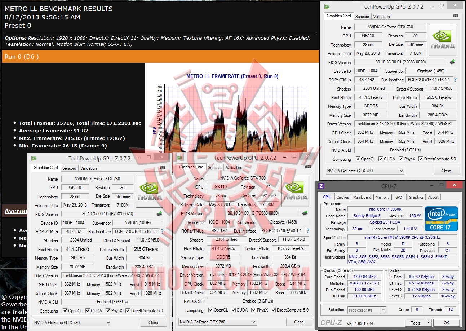Click the Default Clock field showing 967 MHz

73,293
